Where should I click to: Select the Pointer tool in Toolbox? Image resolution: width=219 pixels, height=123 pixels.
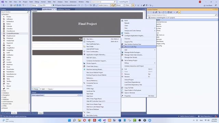click(9, 17)
